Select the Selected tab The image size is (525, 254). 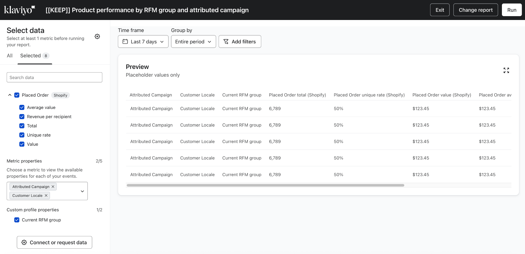click(x=31, y=56)
